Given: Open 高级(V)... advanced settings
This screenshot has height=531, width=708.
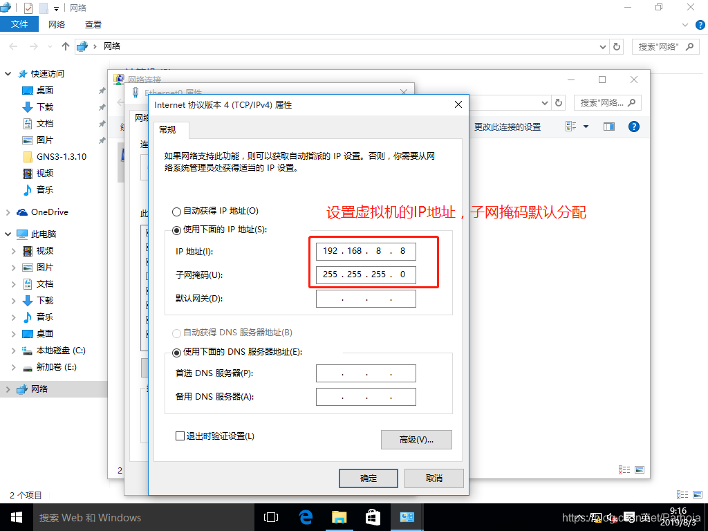Looking at the screenshot, I should coord(416,439).
